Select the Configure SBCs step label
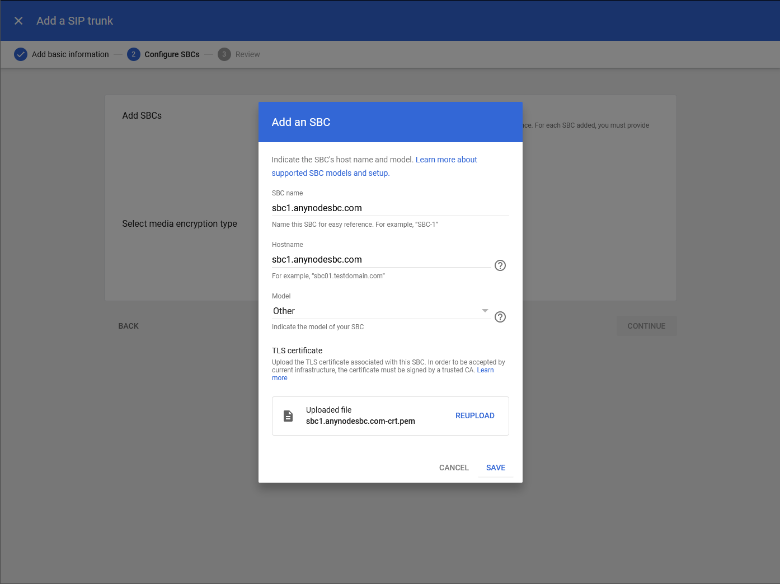Viewport: 780px width, 584px height. [x=172, y=54]
